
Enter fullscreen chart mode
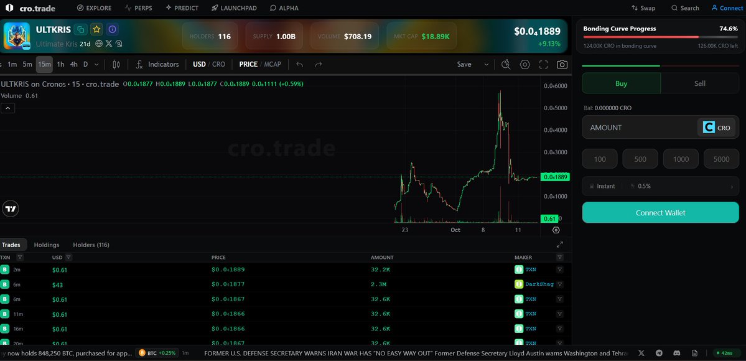(543, 64)
